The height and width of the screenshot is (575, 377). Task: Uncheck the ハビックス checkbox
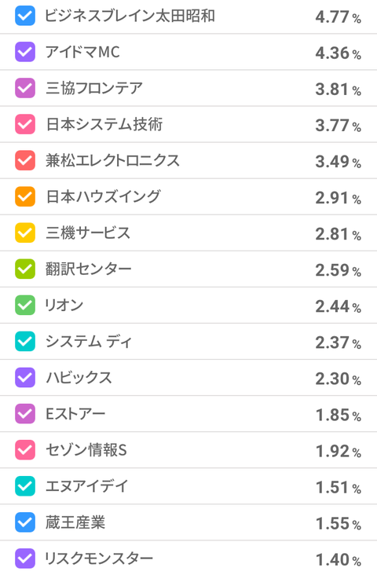[x=25, y=378]
